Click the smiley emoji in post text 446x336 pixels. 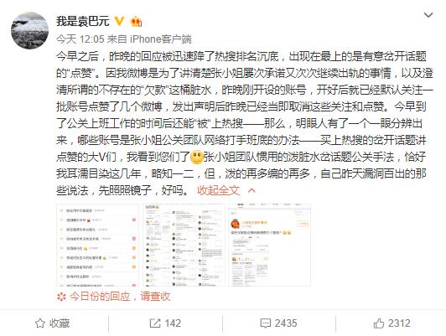click(196, 157)
